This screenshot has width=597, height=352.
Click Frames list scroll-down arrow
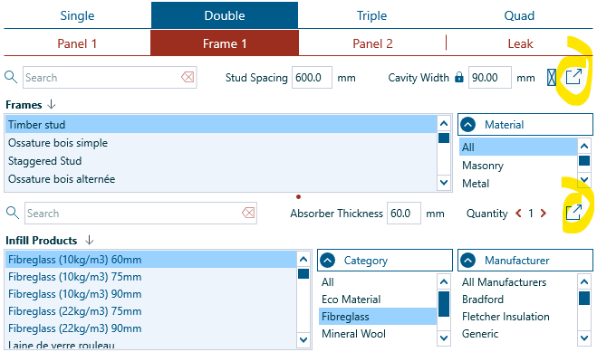[x=444, y=183]
